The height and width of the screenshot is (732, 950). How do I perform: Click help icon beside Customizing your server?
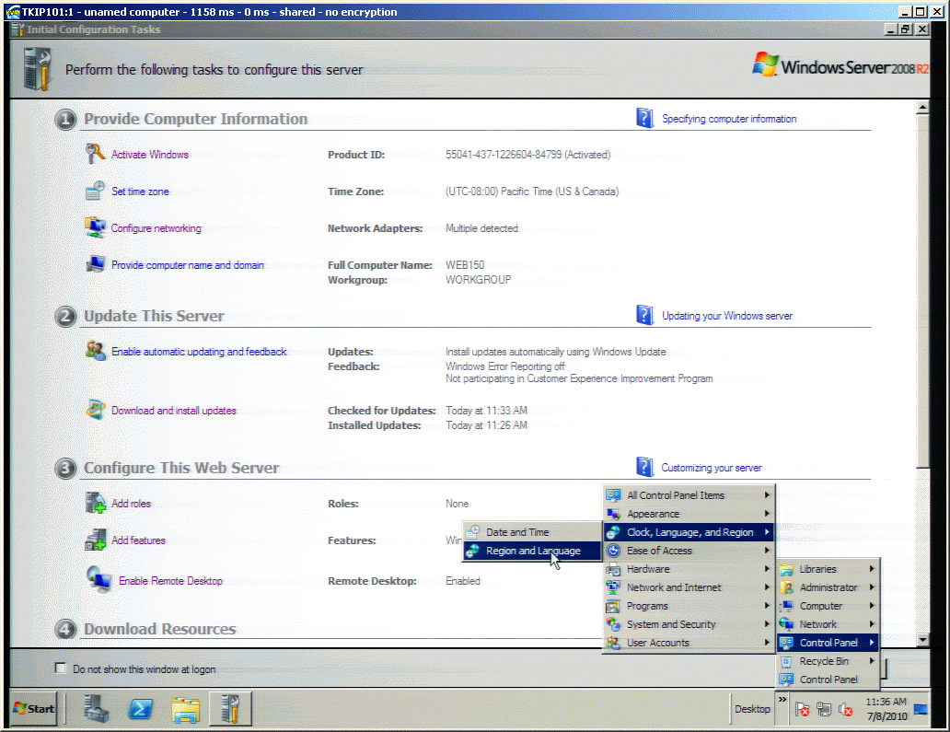(644, 467)
